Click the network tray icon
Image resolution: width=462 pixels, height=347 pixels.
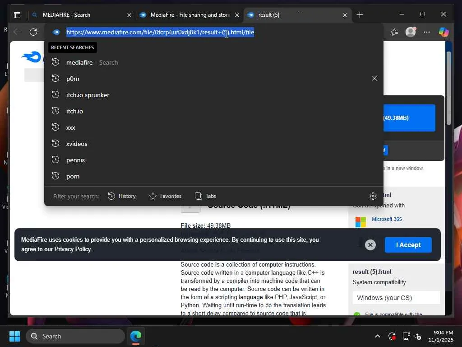click(406, 336)
